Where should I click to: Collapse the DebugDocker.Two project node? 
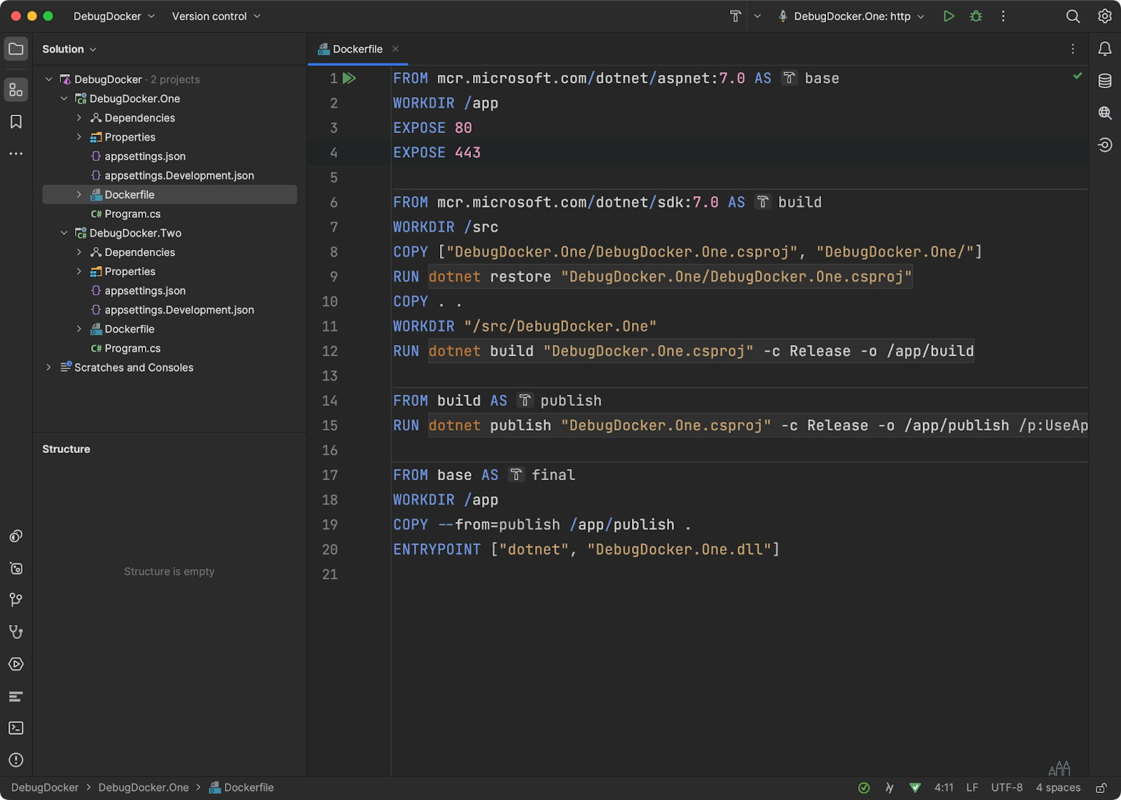(x=64, y=233)
